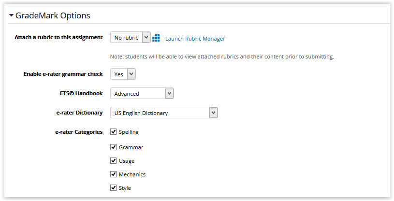Click the GradeMark Options heading
Screen dimensions: 394x201
pos(53,15)
